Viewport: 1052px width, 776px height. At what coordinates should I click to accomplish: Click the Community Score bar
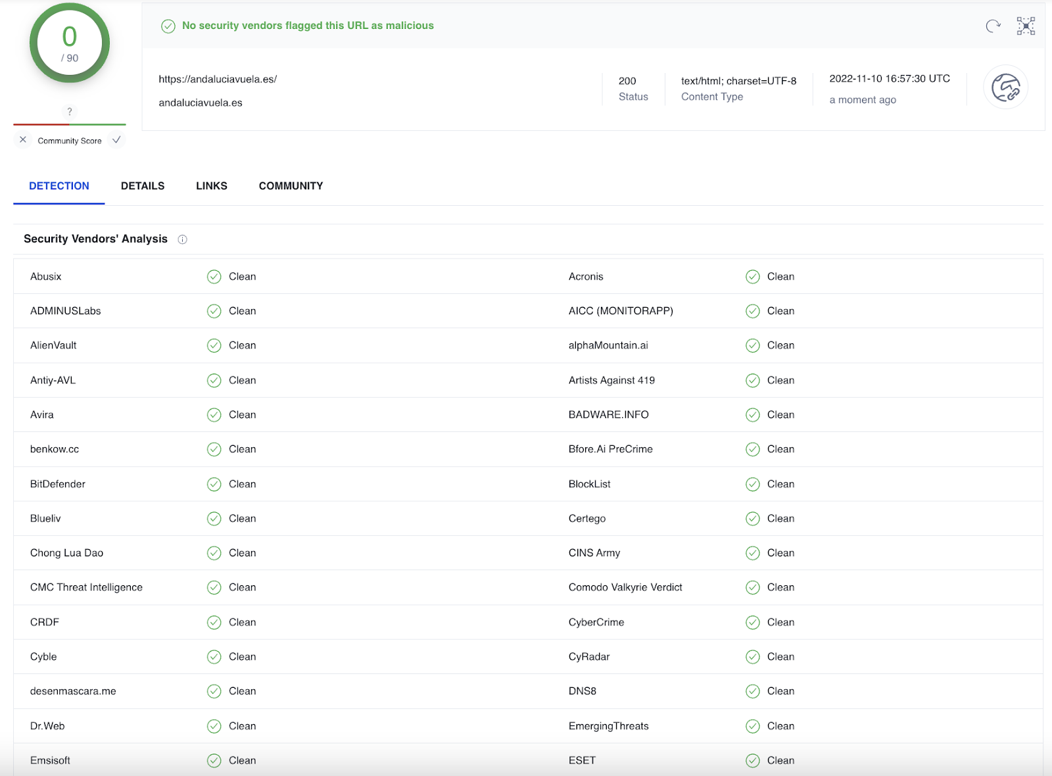[70, 124]
